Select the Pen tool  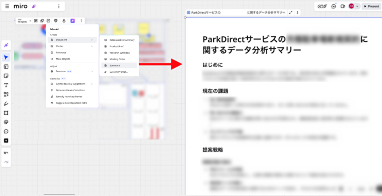(x=6, y=104)
